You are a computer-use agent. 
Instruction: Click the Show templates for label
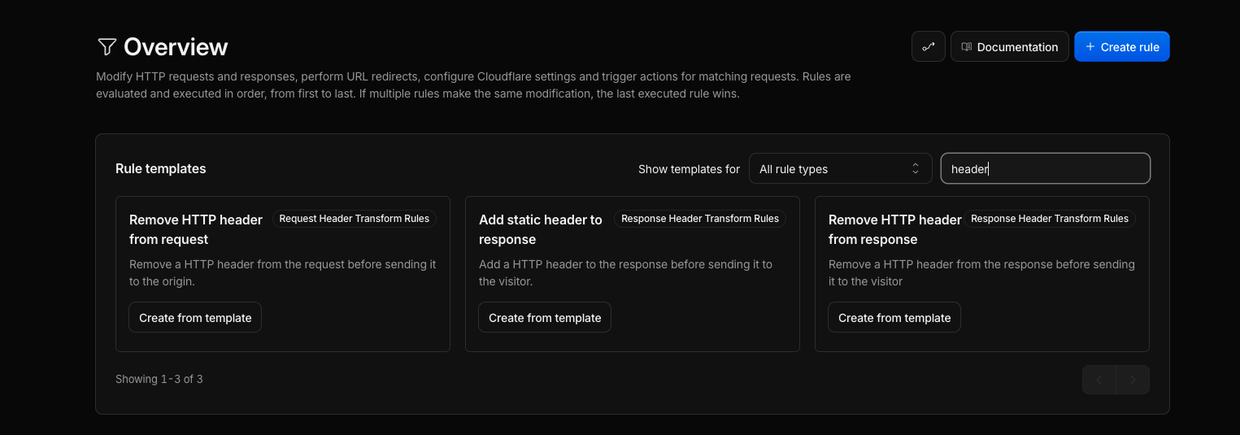(x=689, y=169)
